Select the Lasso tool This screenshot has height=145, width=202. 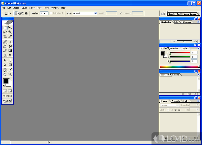point(5,32)
